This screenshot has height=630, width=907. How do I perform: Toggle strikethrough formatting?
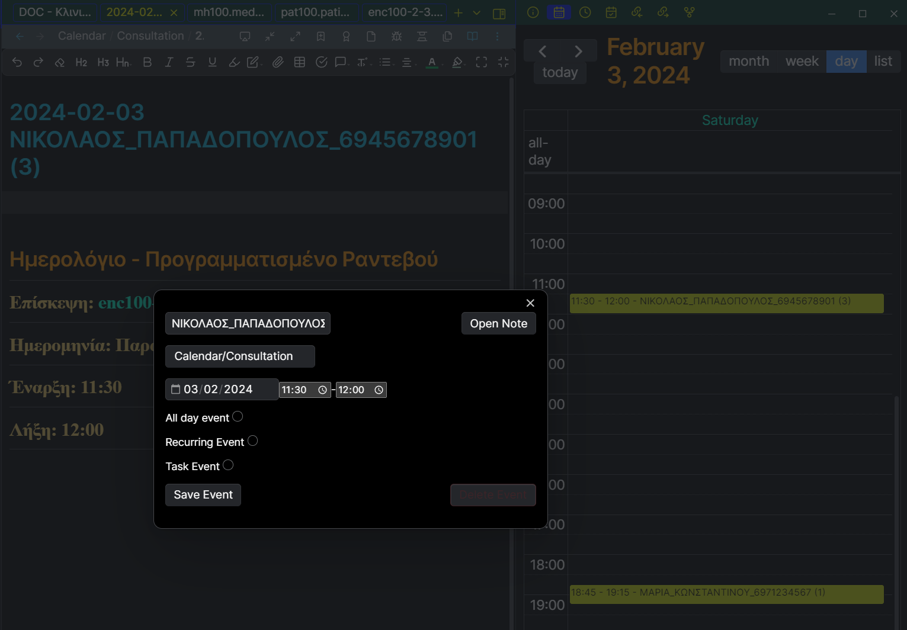pos(190,62)
